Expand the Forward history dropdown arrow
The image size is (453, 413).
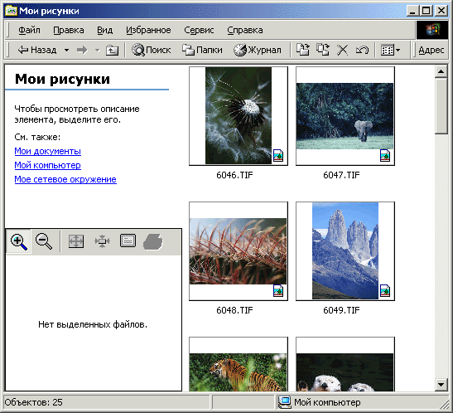click(x=98, y=51)
